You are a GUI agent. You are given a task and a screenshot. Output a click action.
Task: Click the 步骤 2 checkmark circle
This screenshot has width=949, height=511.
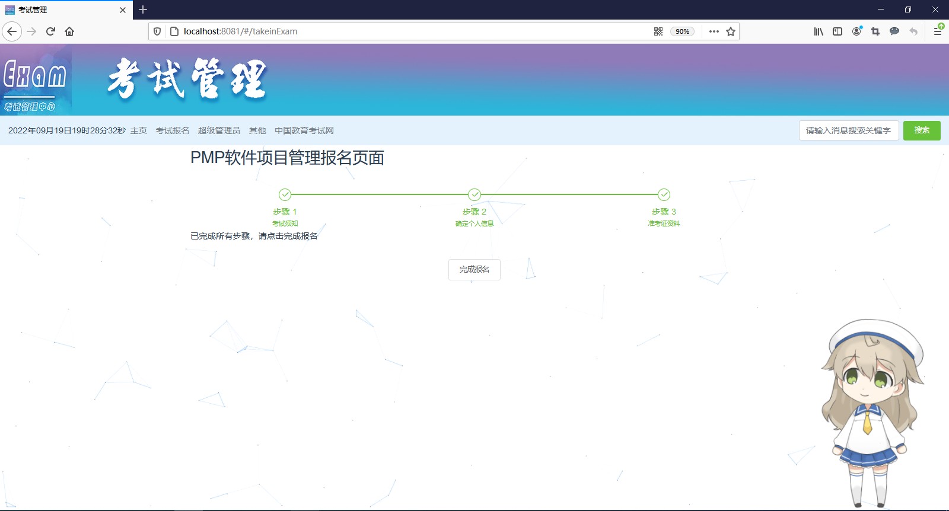tap(474, 194)
